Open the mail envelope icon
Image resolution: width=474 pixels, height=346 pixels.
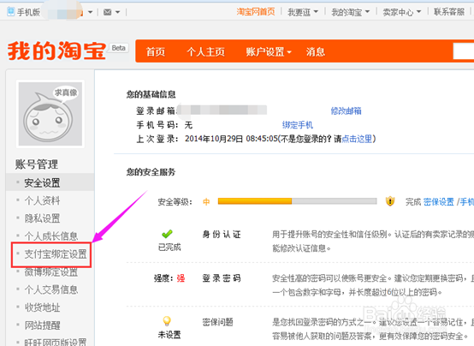107,12
